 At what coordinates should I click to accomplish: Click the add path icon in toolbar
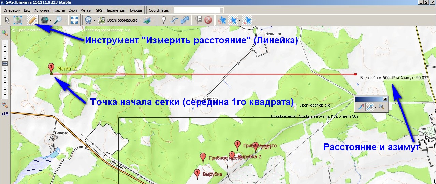tap(174, 20)
